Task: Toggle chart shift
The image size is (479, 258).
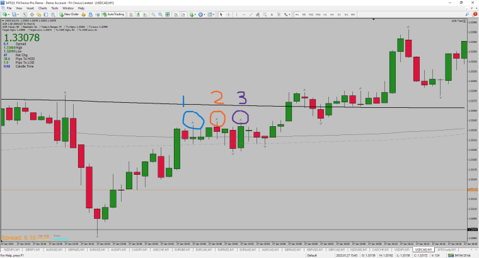Action: 183,15
